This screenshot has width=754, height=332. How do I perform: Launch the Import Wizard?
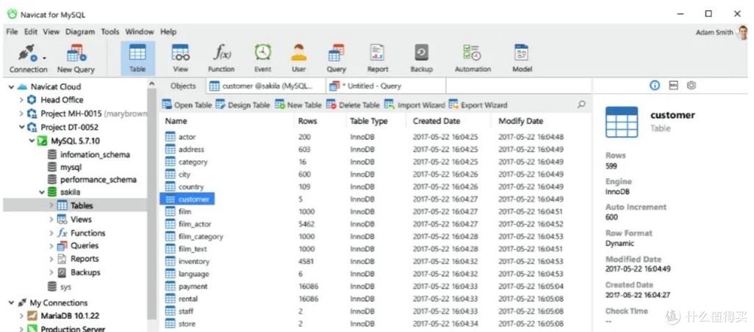click(x=414, y=105)
